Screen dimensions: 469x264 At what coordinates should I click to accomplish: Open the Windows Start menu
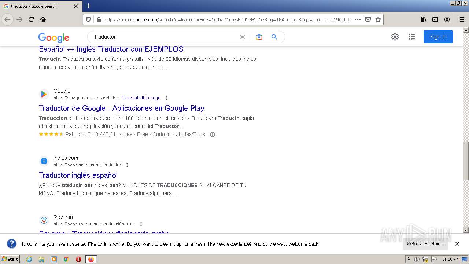click(10, 259)
